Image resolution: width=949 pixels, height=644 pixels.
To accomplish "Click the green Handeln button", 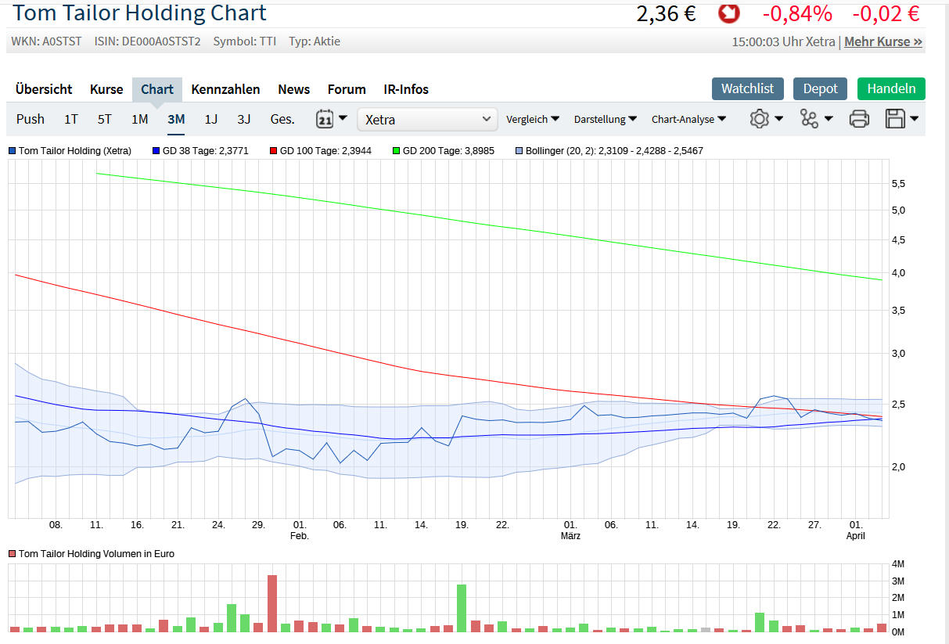I will coord(891,88).
